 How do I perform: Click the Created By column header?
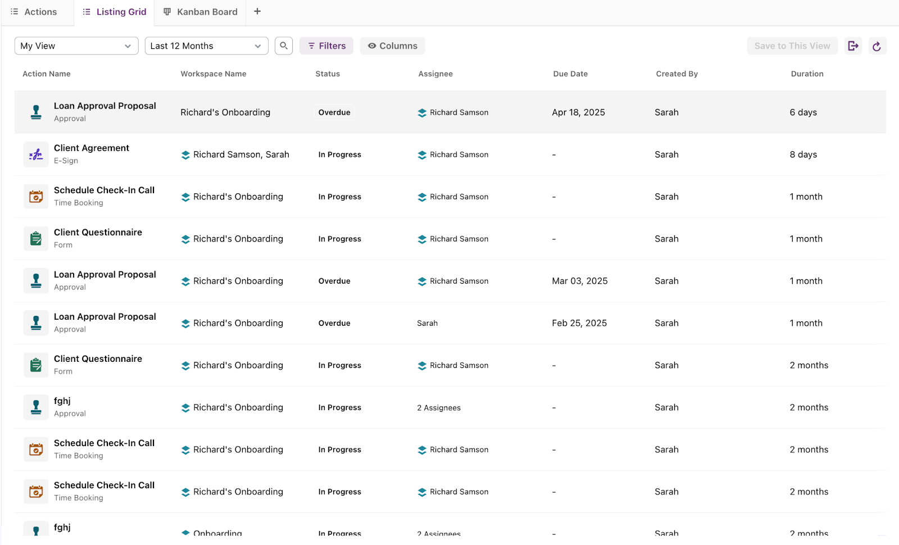click(677, 74)
